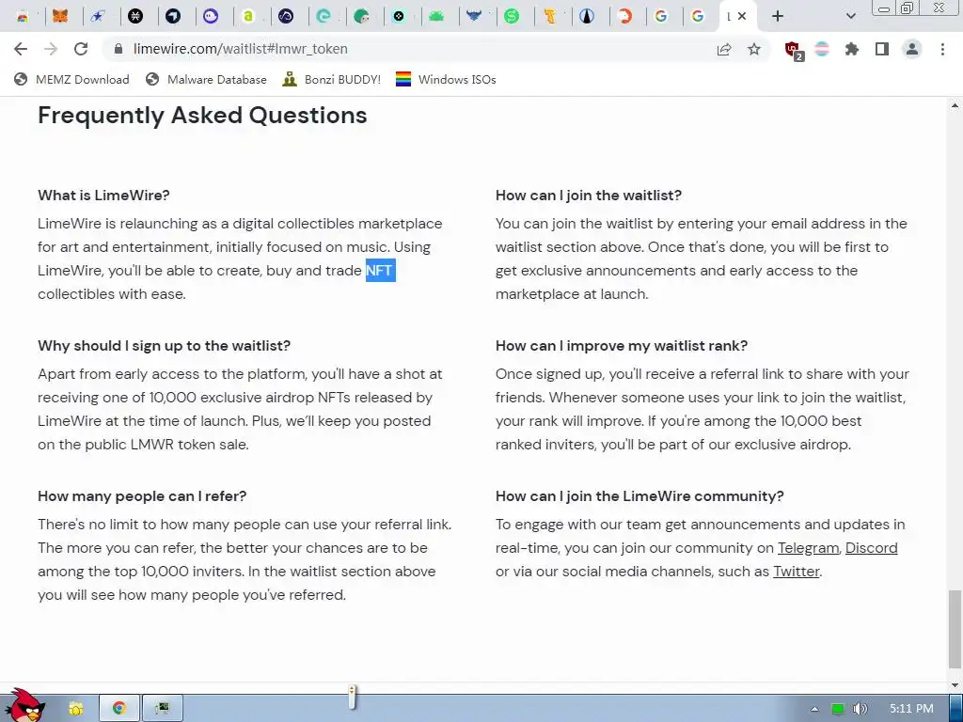Image resolution: width=963 pixels, height=722 pixels.
Task: Toggle the browser side panel
Action: pos(882,49)
